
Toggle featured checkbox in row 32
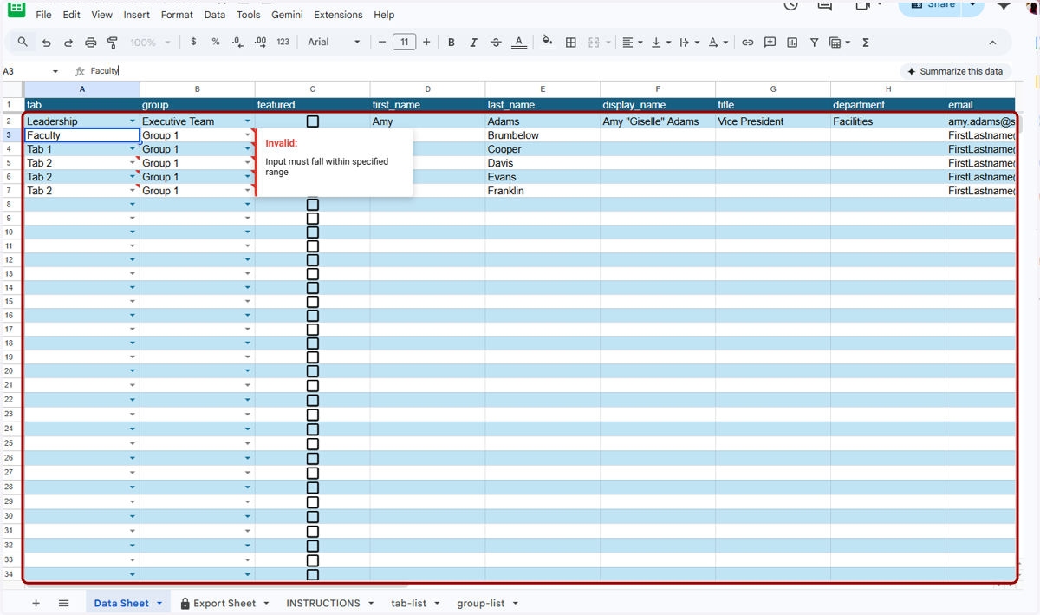313,546
